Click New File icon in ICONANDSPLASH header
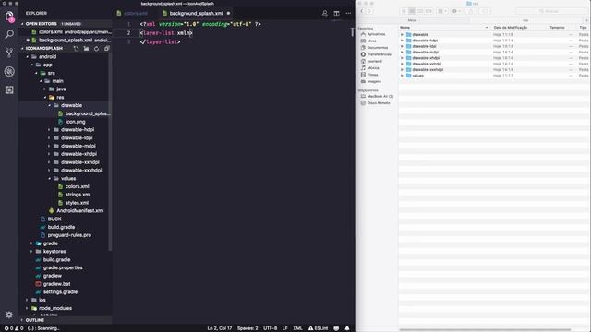This screenshot has width=591, height=332. [76, 49]
